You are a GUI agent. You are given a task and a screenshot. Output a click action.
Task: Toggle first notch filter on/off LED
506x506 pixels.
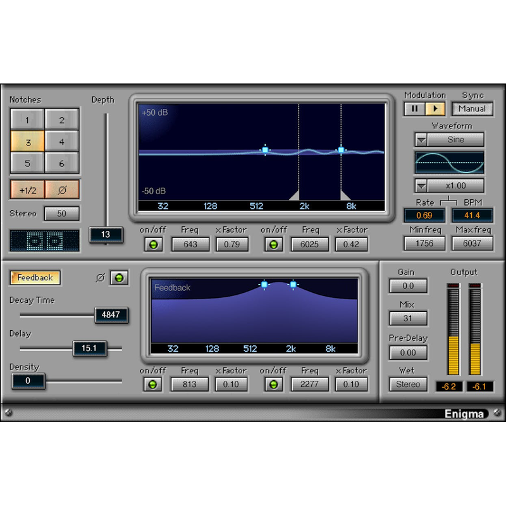pyautogui.click(x=153, y=244)
